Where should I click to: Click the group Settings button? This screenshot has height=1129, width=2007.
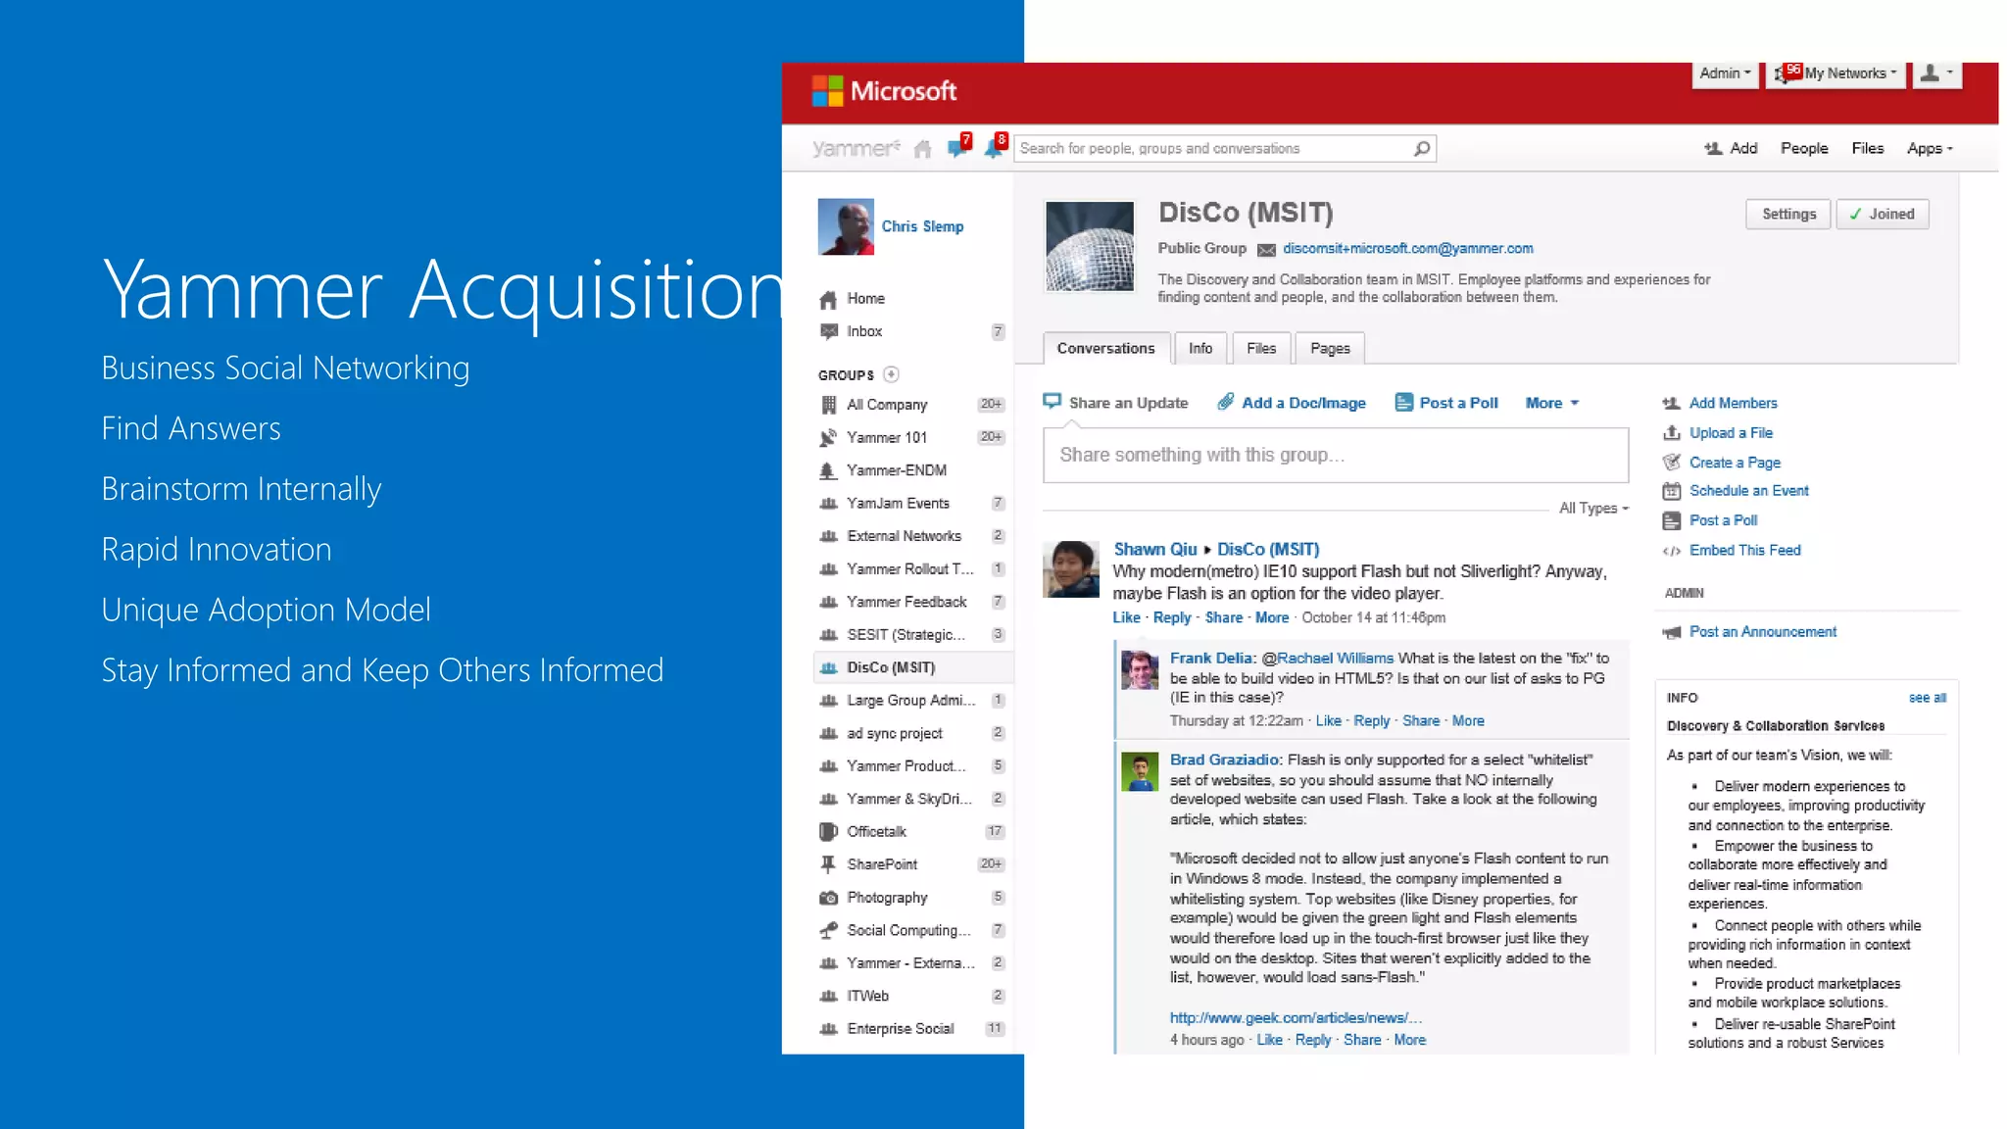[x=1787, y=214]
